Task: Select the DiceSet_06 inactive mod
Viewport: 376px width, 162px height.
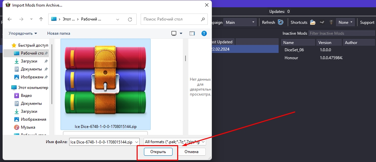Action: [294, 50]
